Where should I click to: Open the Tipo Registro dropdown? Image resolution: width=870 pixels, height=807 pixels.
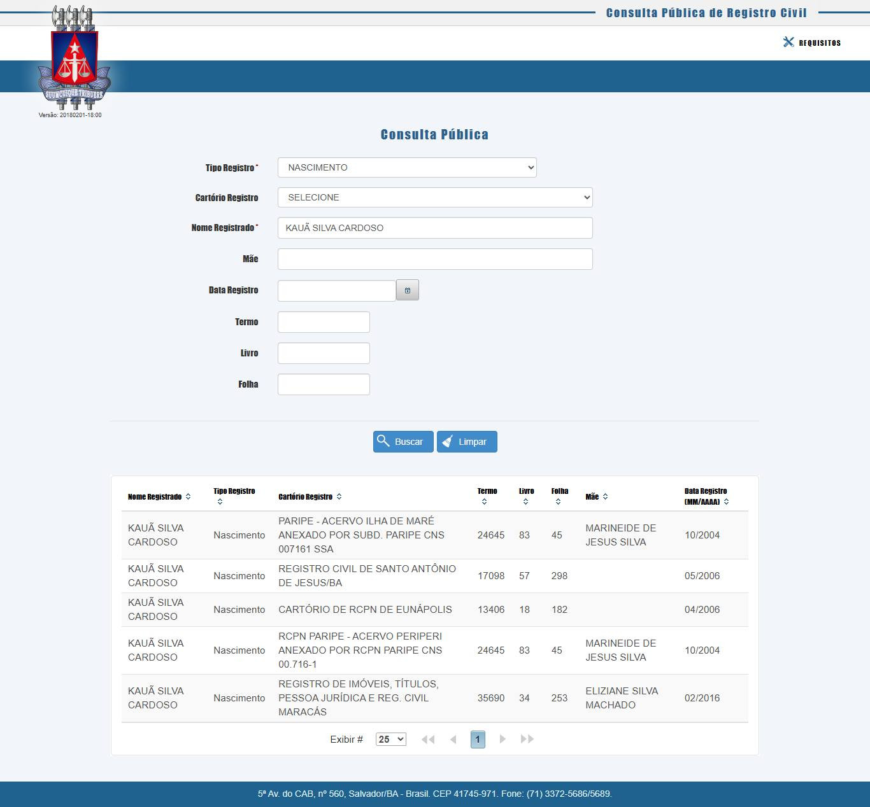(x=407, y=167)
